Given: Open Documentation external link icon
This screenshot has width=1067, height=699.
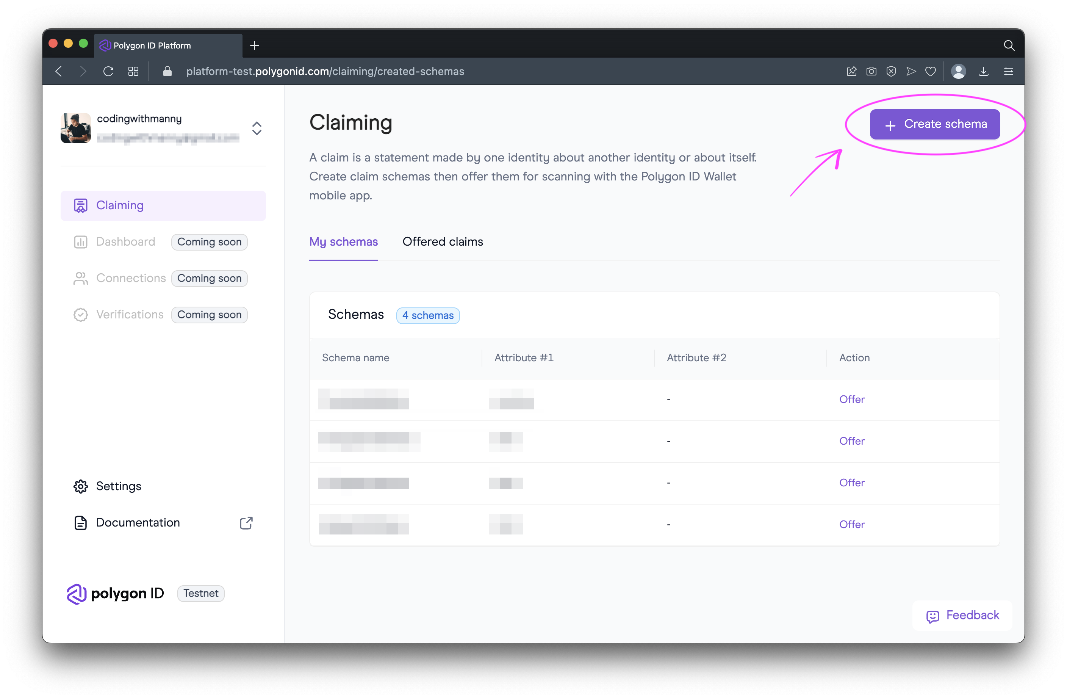Looking at the screenshot, I should [246, 523].
